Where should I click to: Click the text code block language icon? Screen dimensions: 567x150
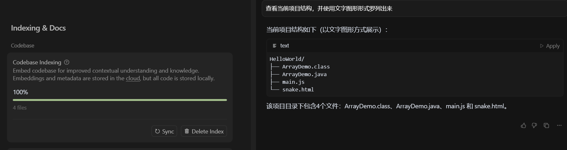click(275, 46)
